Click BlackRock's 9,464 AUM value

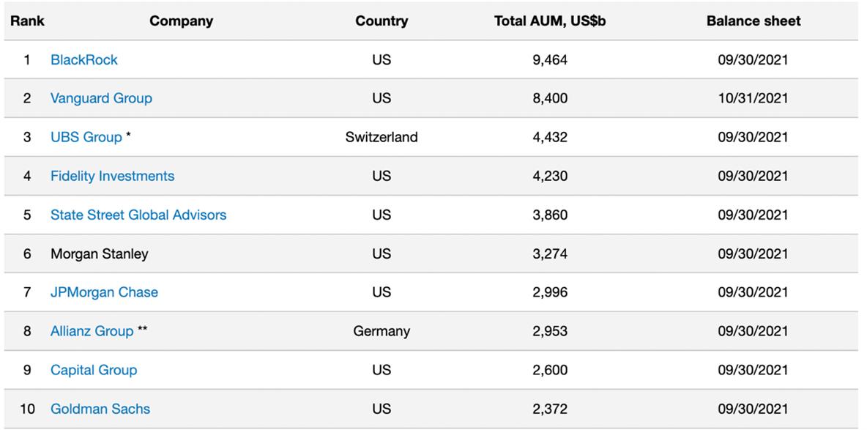point(550,59)
